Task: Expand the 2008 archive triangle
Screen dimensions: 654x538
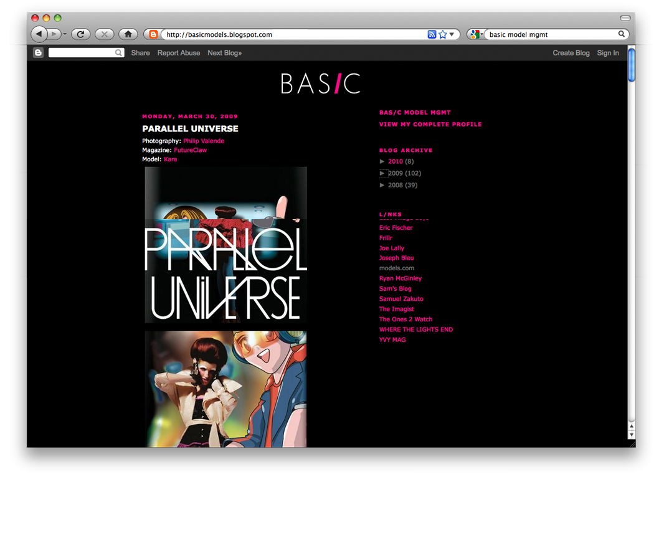Action: [x=382, y=185]
